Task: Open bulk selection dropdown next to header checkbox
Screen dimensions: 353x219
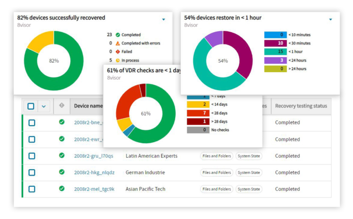Action: click(x=44, y=106)
